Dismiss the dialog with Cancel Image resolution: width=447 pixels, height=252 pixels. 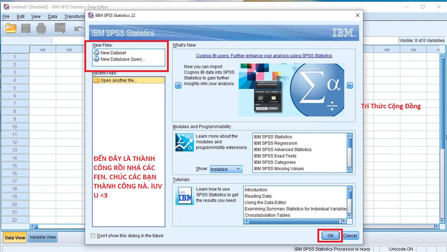pos(350,235)
